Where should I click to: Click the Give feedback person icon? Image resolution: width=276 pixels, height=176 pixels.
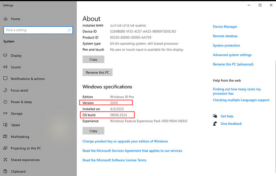[215, 124]
